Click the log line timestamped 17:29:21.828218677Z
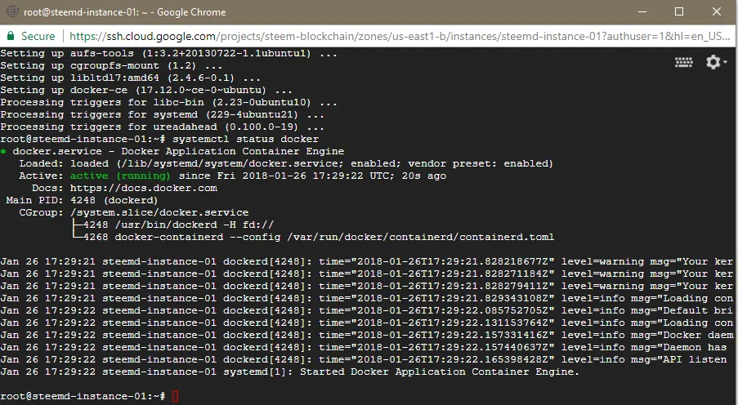Screen dimensions: 738x405 click(x=367, y=261)
